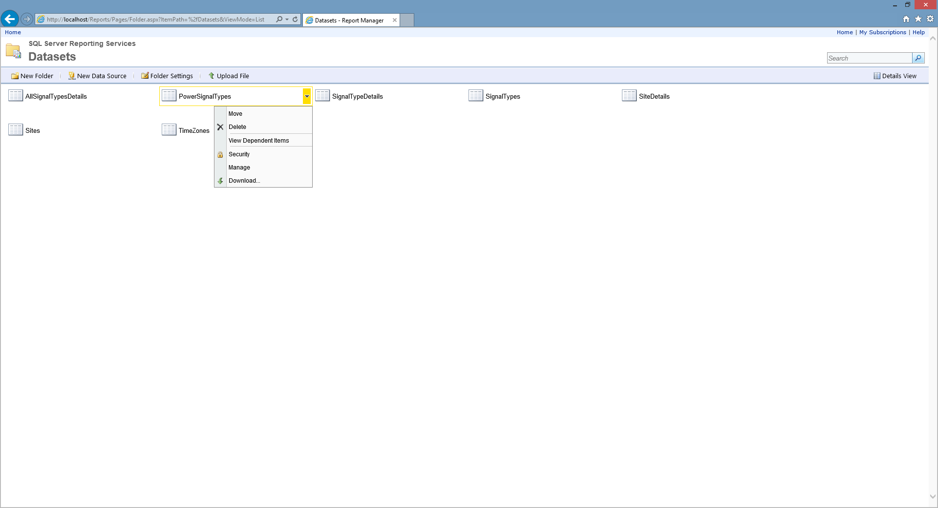Click the browser back arrow
Image resolution: width=938 pixels, height=508 pixels.
10,20
